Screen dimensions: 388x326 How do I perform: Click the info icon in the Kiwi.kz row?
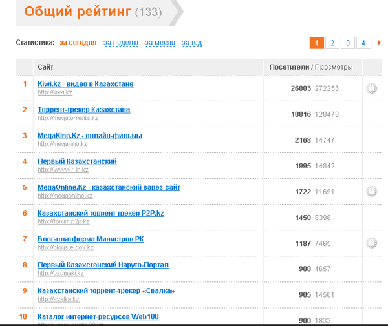pyautogui.click(x=371, y=88)
